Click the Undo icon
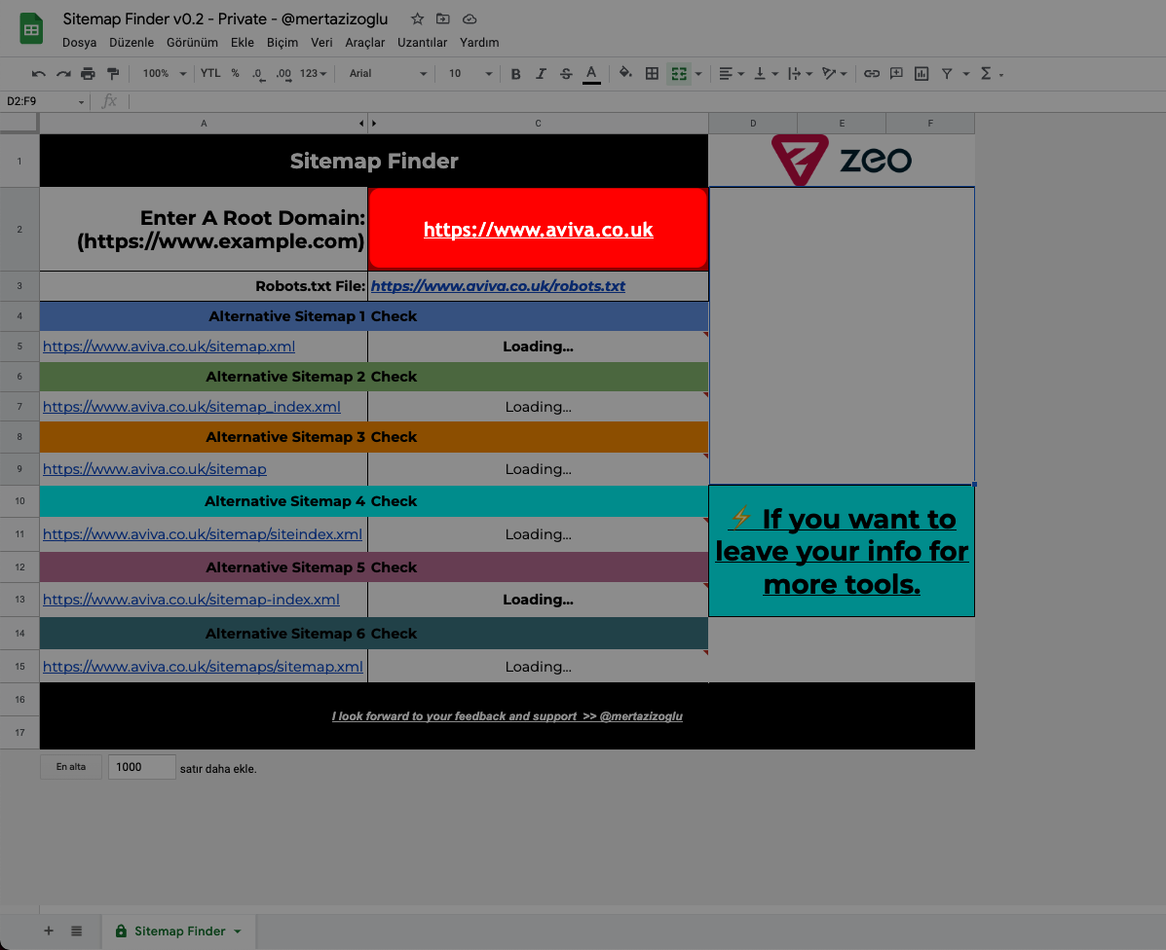The height and width of the screenshot is (950, 1166). pyautogui.click(x=39, y=74)
